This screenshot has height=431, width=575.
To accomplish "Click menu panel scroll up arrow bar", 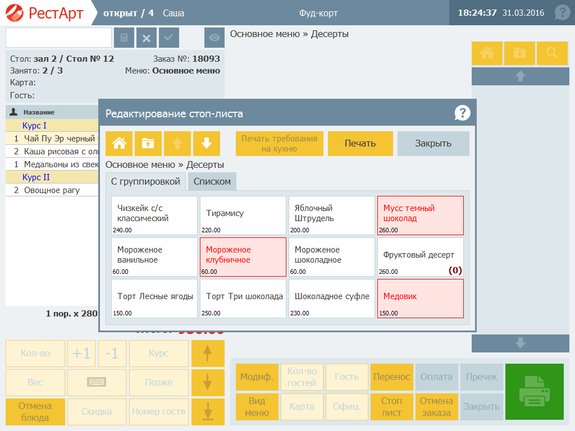I will pos(521,76).
